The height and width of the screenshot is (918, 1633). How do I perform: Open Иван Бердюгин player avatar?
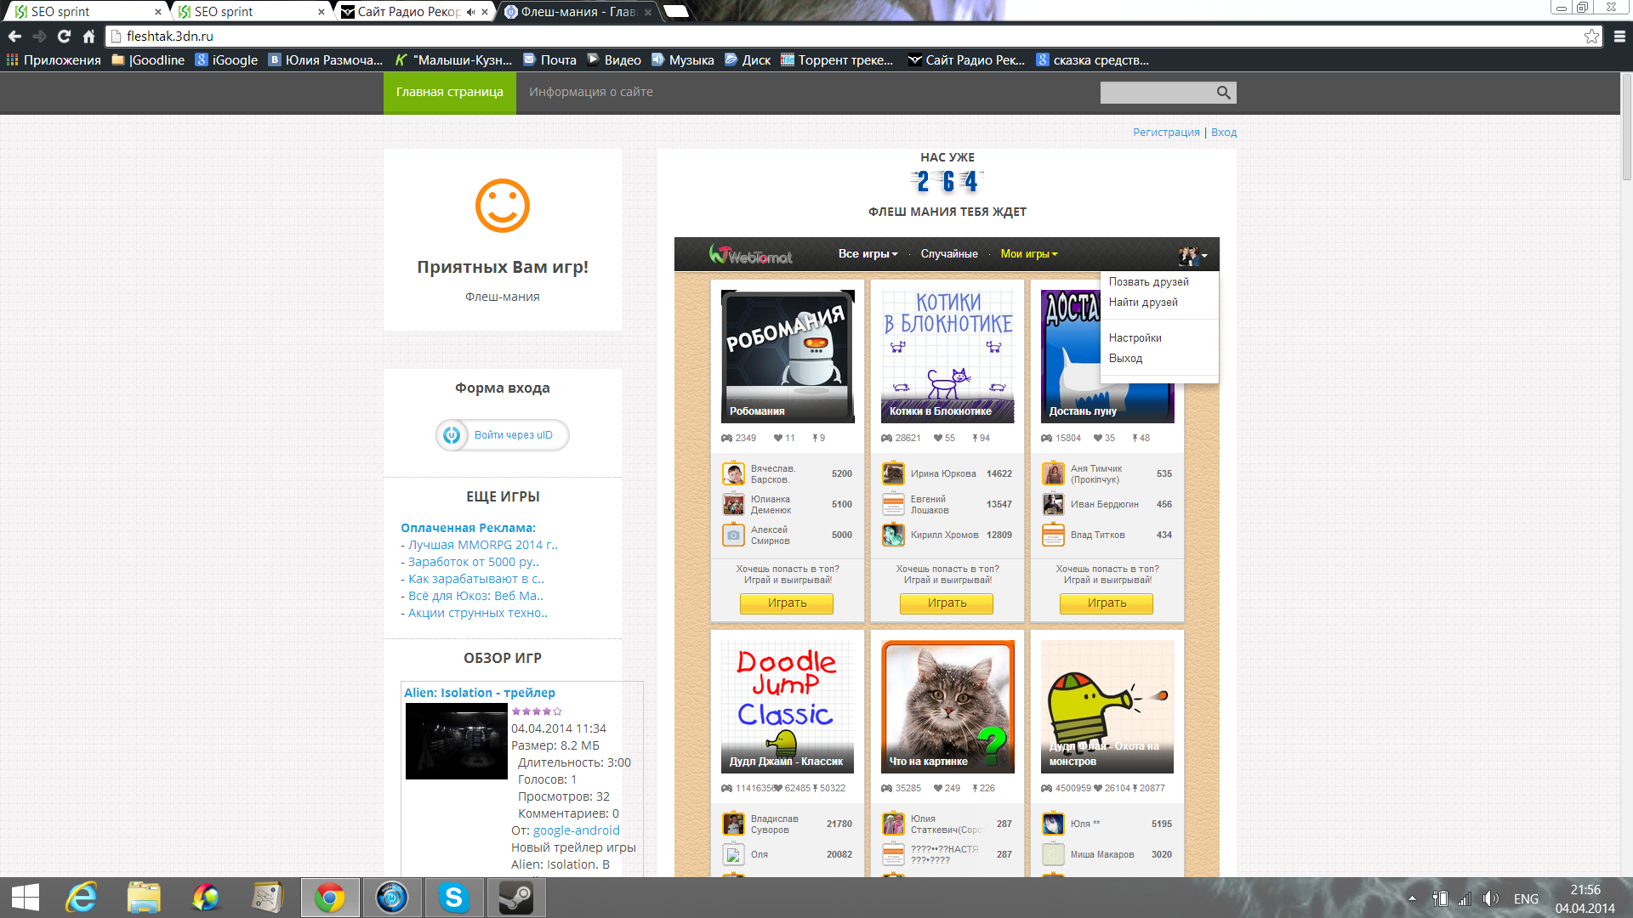click(1053, 504)
